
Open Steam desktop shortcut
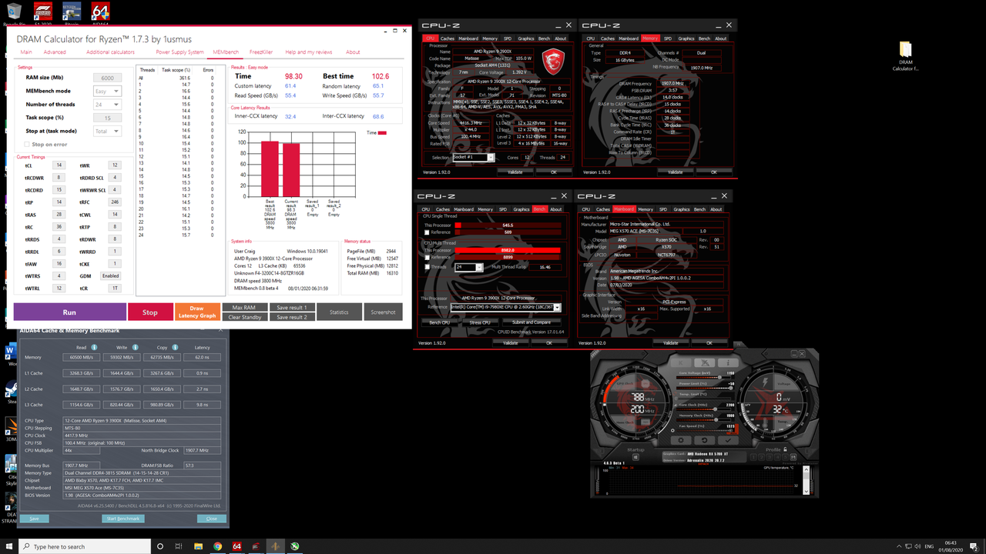click(x=11, y=391)
